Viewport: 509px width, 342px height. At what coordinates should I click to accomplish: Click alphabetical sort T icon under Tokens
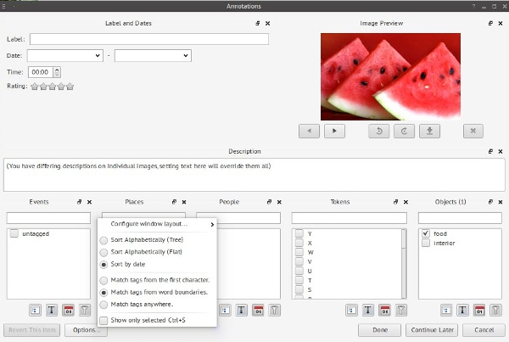click(x=368, y=310)
